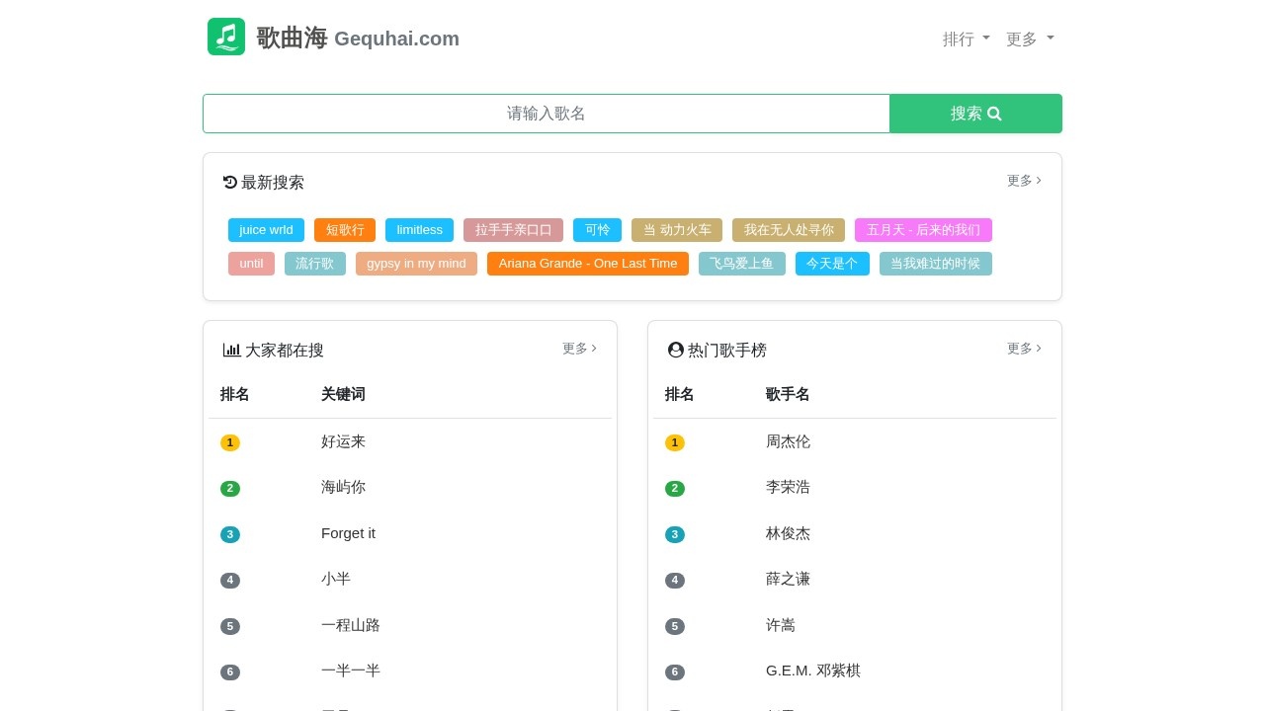Screen dimensions: 1265x711
Task: Click the green rank 2 badge beside 李荣浩
Action: click(x=675, y=488)
